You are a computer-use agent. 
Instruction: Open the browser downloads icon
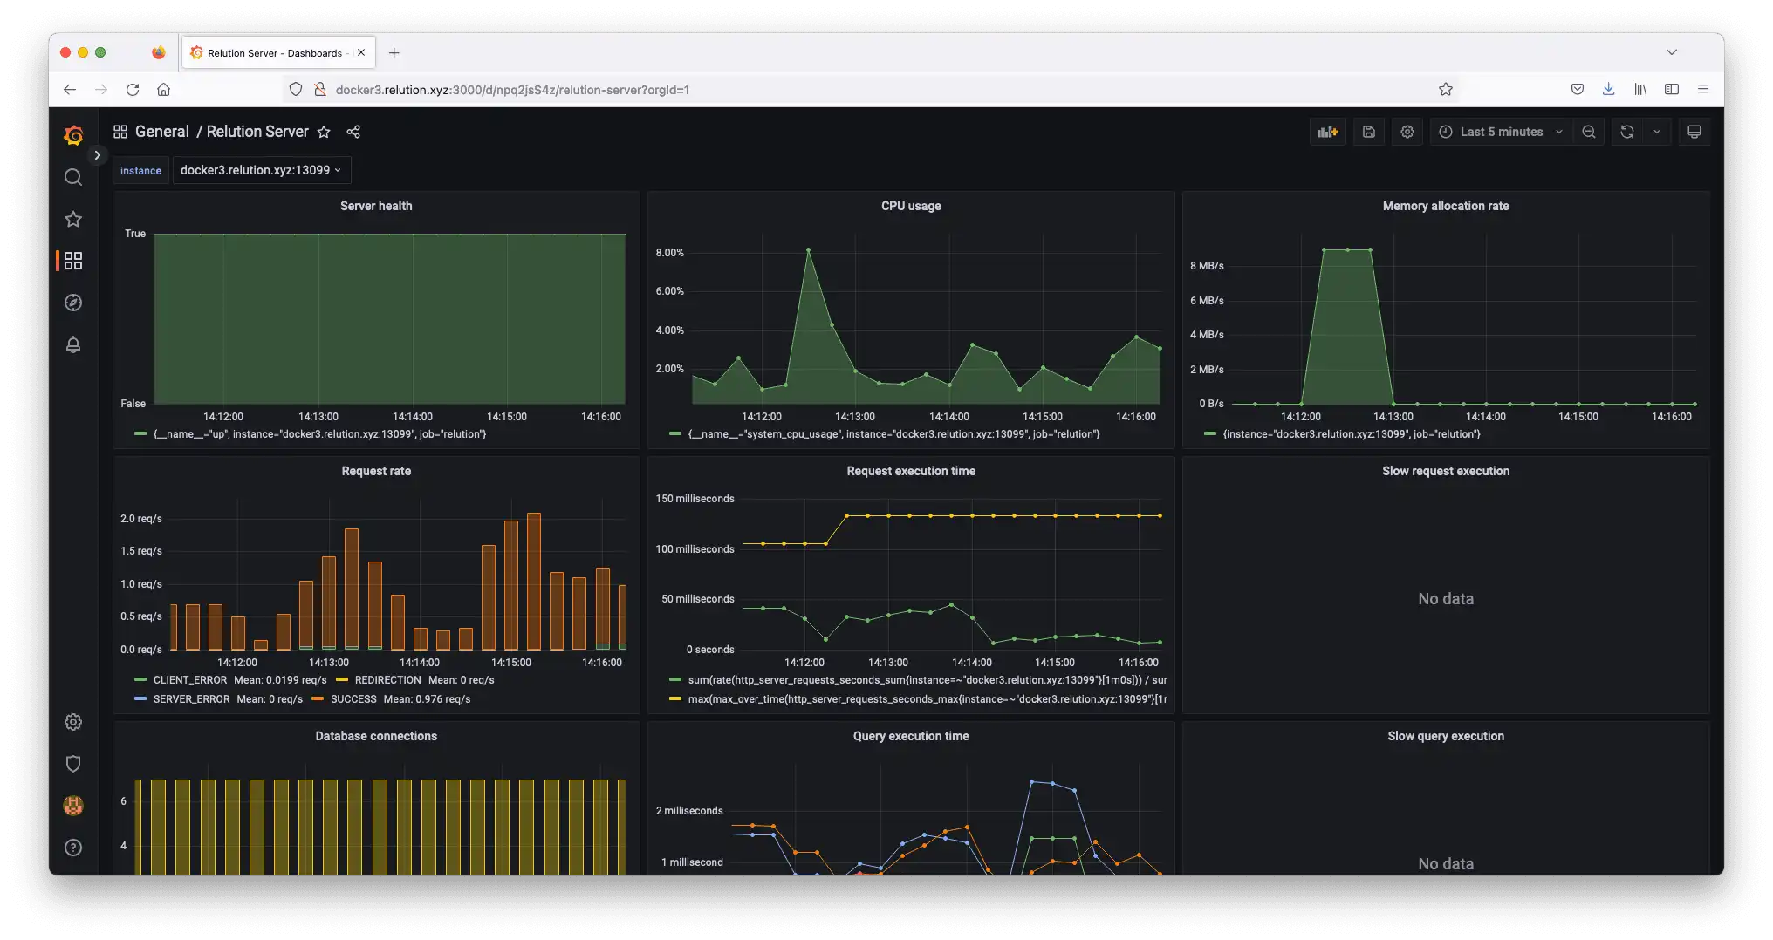tap(1608, 89)
